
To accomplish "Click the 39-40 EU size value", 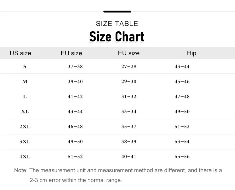I will click(x=75, y=82).
